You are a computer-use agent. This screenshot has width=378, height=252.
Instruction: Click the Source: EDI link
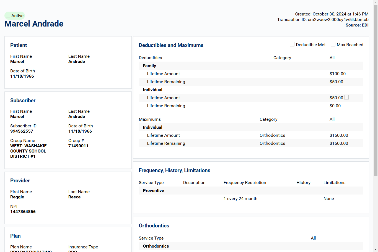(357, 25)
